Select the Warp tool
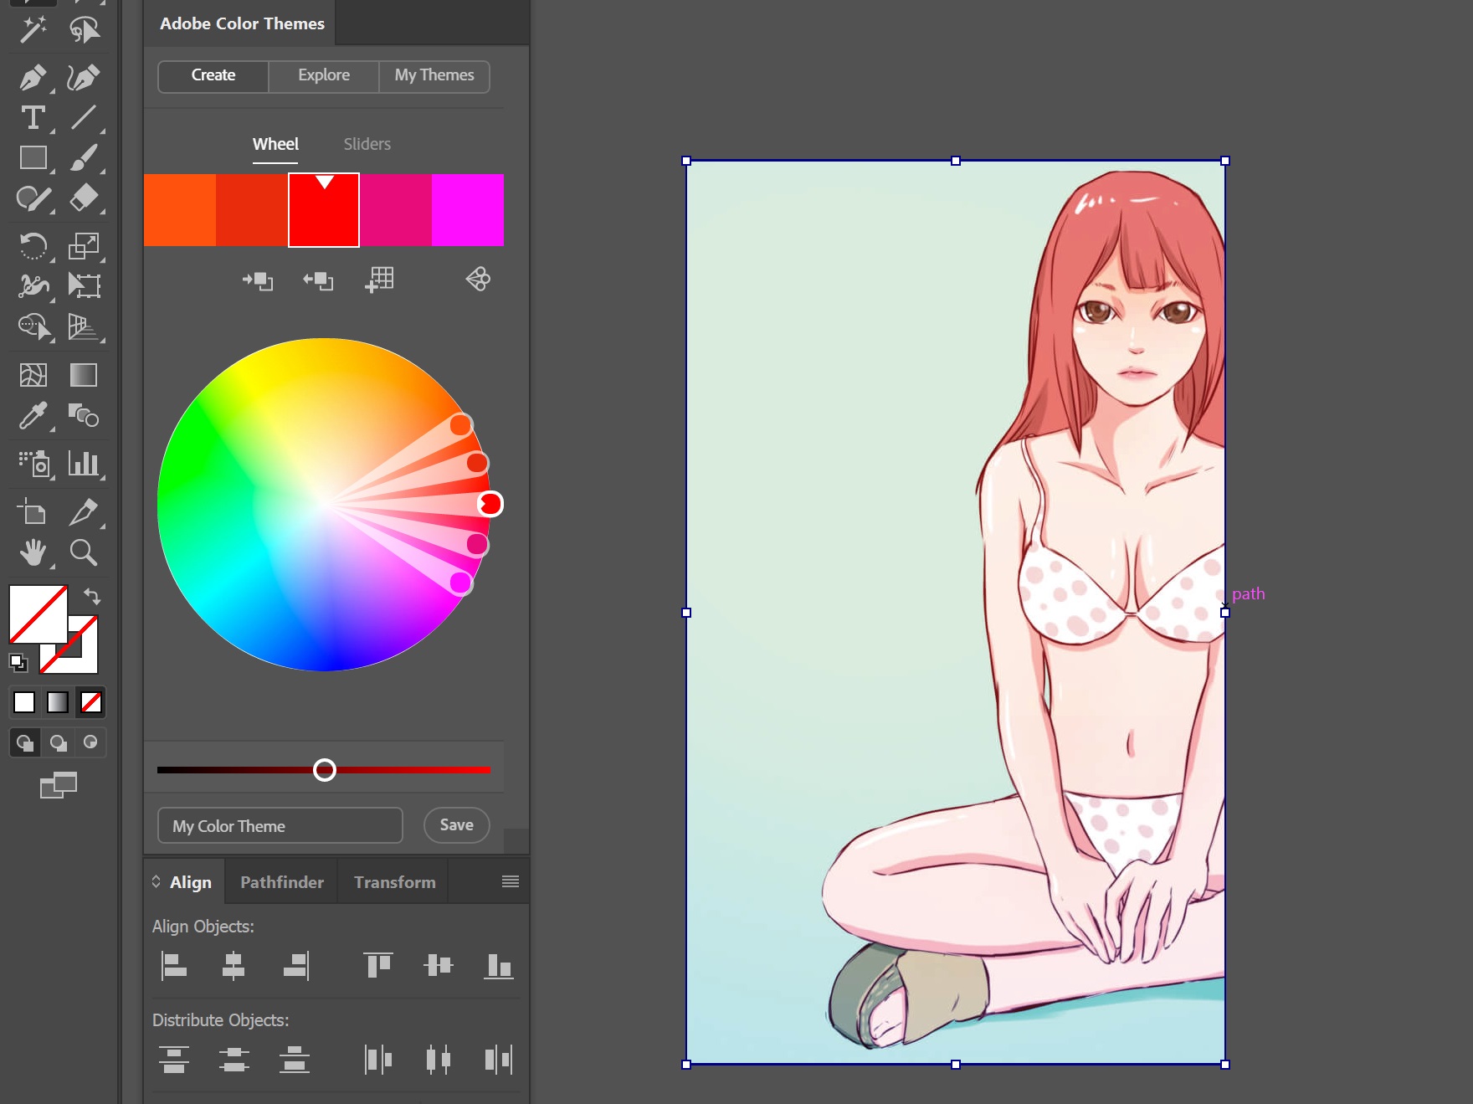 pyautogui.click(x=33, y=286)
